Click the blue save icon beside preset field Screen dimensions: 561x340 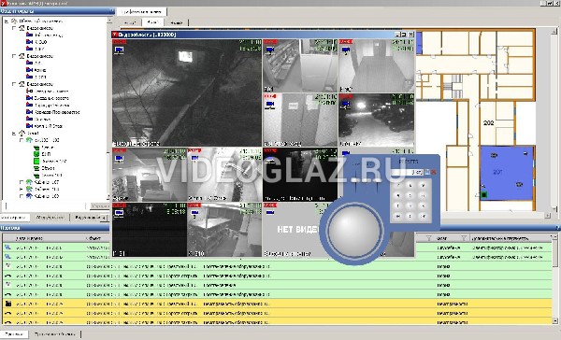[x=427, y=172]
